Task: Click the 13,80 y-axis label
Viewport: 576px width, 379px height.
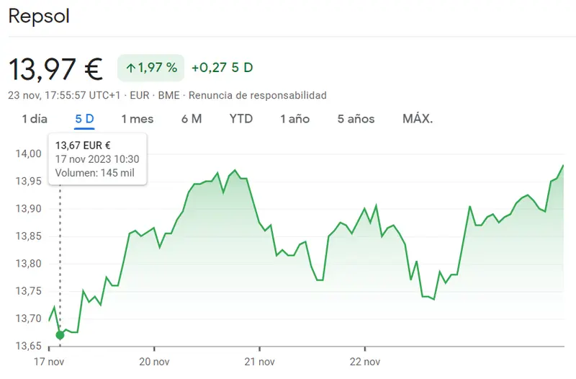Action: pyautogui.click(x=28, y=264)
